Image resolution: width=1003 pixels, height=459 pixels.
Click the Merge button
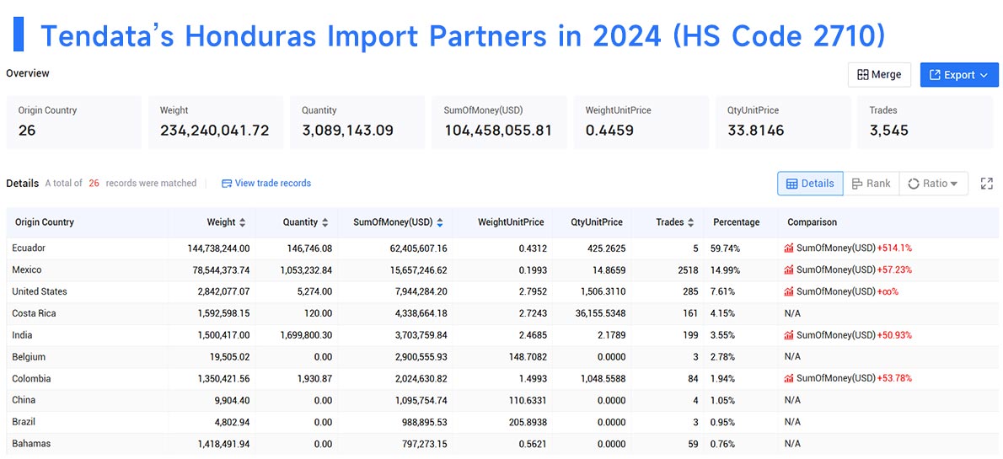[879, 75]
